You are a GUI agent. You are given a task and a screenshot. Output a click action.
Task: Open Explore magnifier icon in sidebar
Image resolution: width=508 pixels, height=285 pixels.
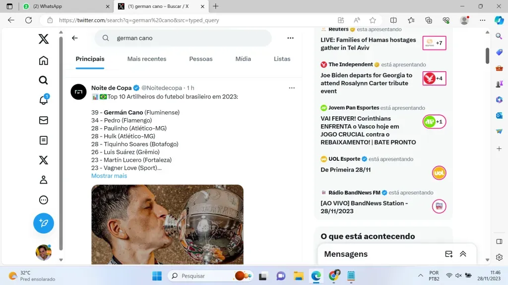(44, 80)
